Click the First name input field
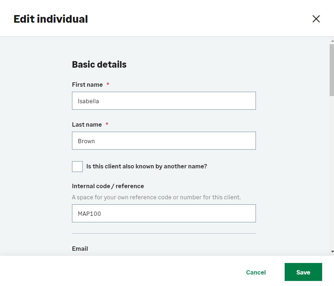This screenshot has height=286, width=334. click(x=164, y=101)
